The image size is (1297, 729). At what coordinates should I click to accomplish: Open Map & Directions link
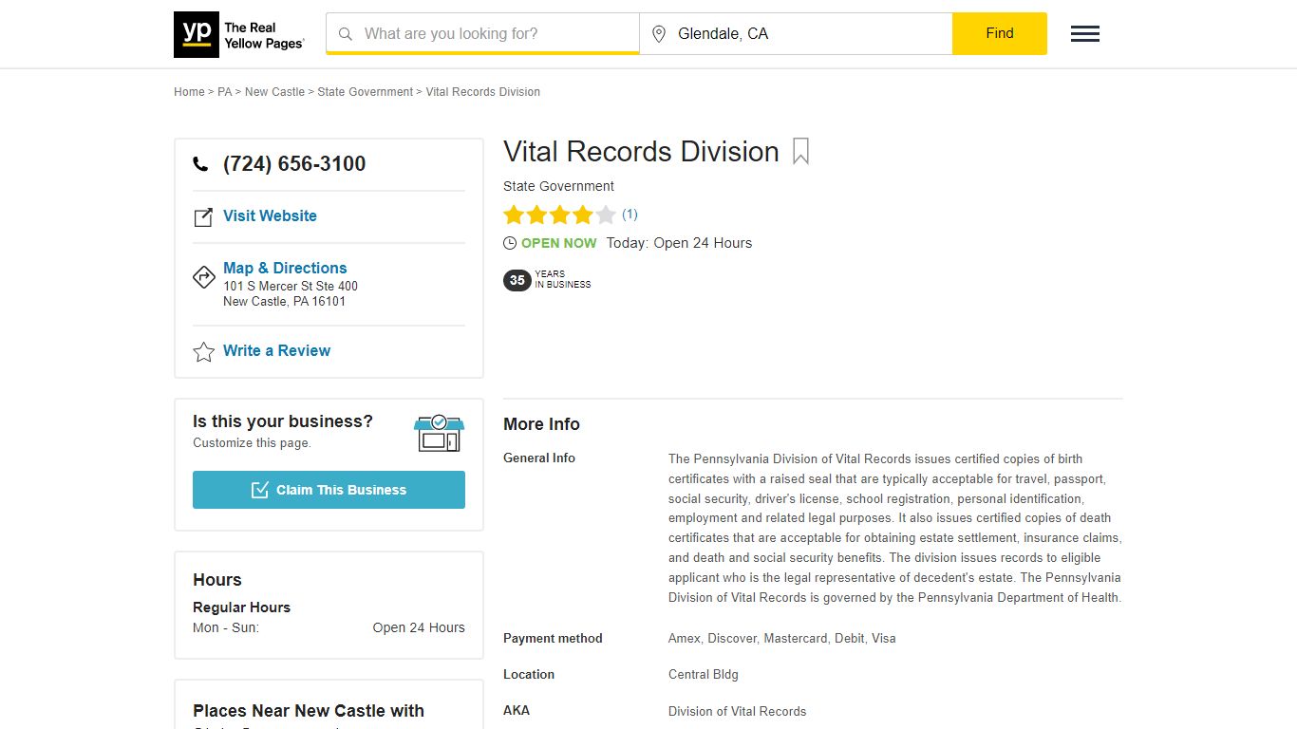(285, 268)
